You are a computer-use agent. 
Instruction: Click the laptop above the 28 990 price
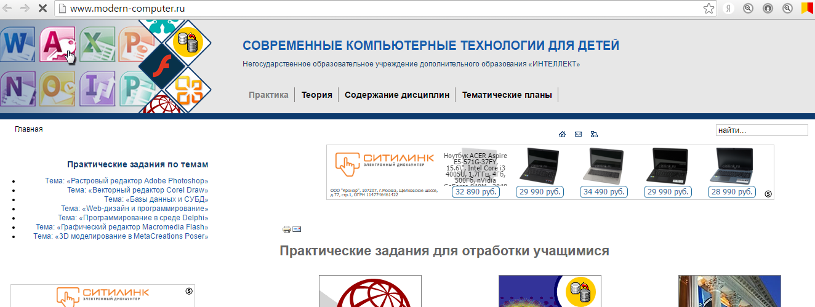(x=732, y=165)
